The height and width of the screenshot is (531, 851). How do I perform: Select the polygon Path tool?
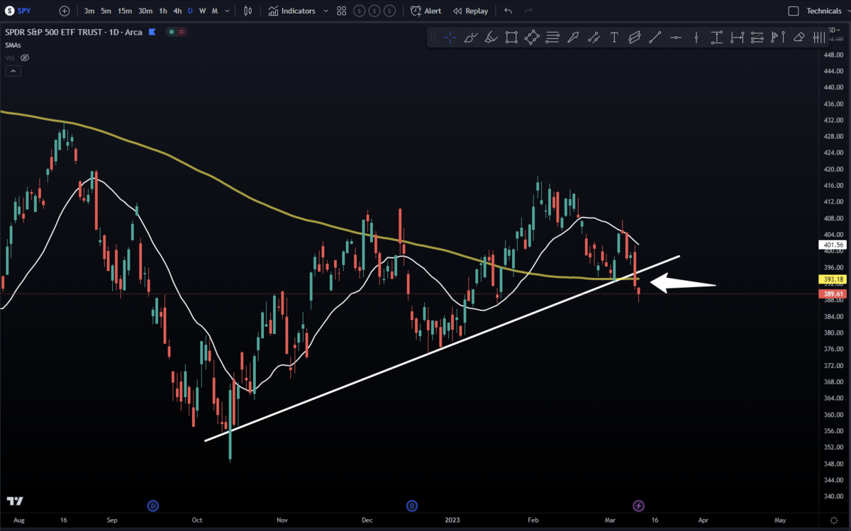click(532, 38)
